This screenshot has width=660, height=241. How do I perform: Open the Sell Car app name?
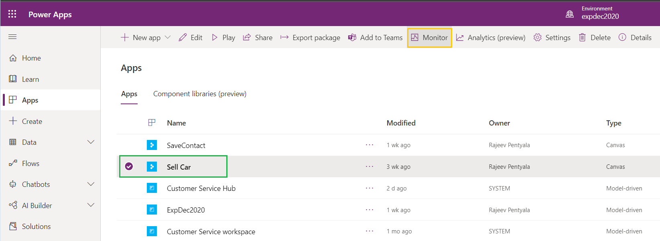coord(179,167)
